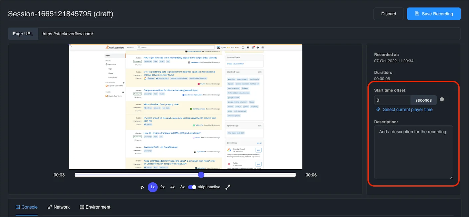Join the Google Cloud collective
This screenshot has height=217, width=469.
[x=259, y=150]
